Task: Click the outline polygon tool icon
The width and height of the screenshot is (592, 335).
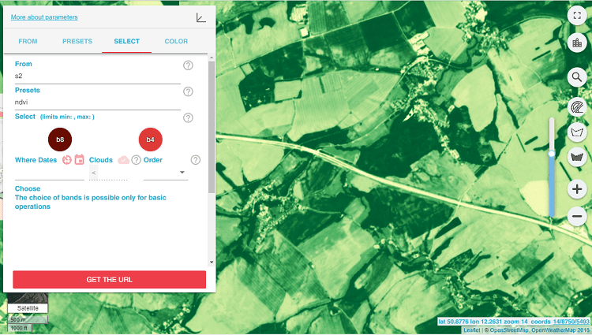Action: click(x=577, y=132)
